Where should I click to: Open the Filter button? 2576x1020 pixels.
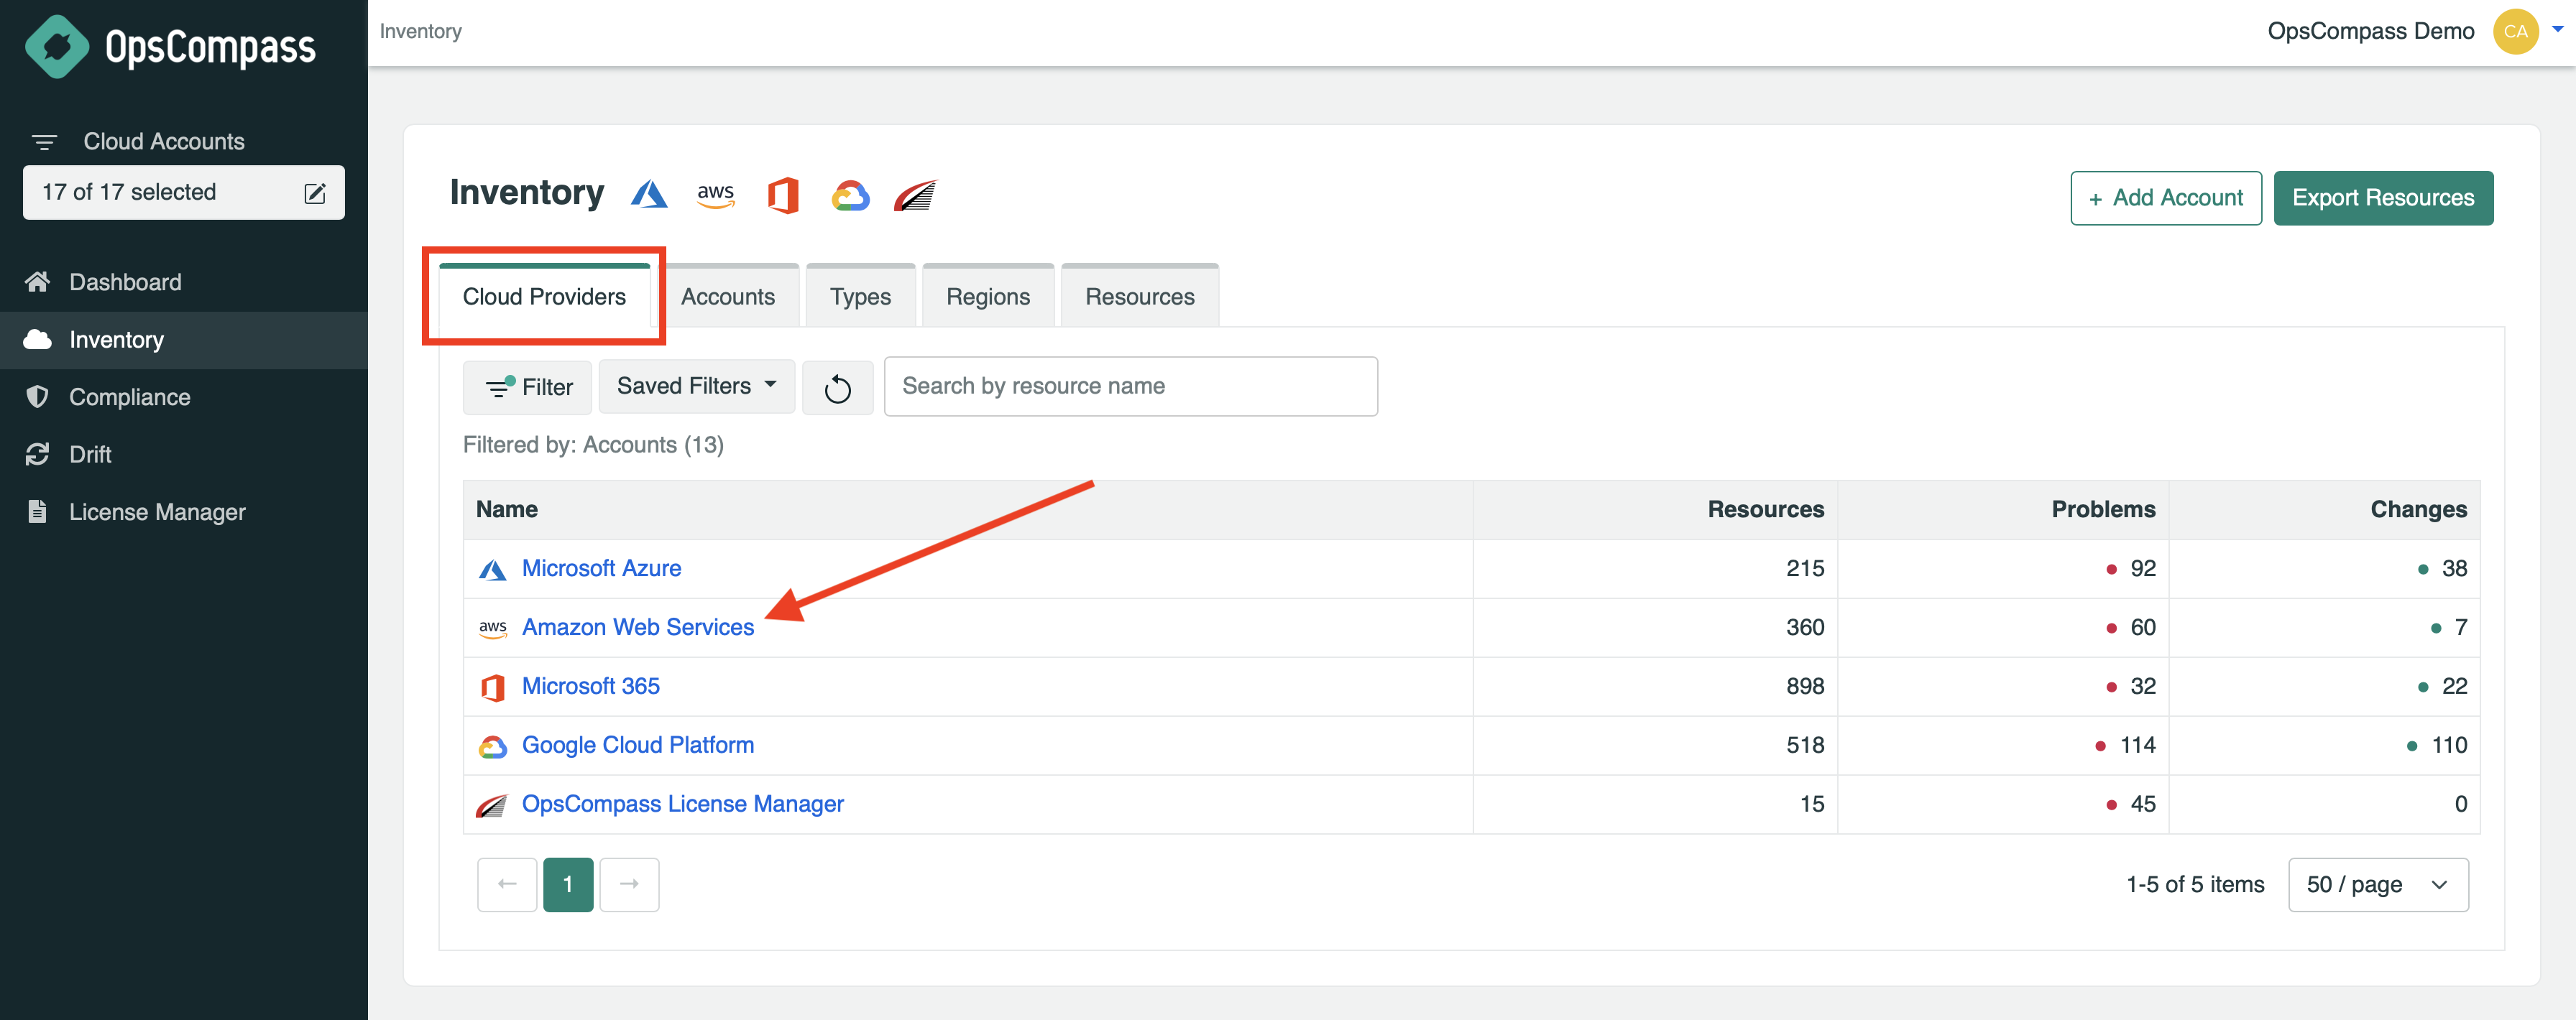tap(528, 388)
